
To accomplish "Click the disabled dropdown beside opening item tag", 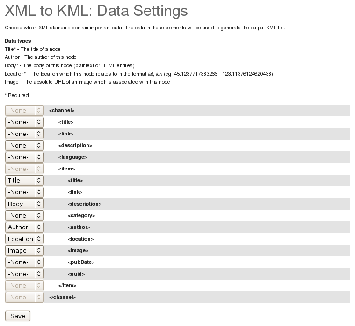I will pyautogui.click(x=24, y=169).
